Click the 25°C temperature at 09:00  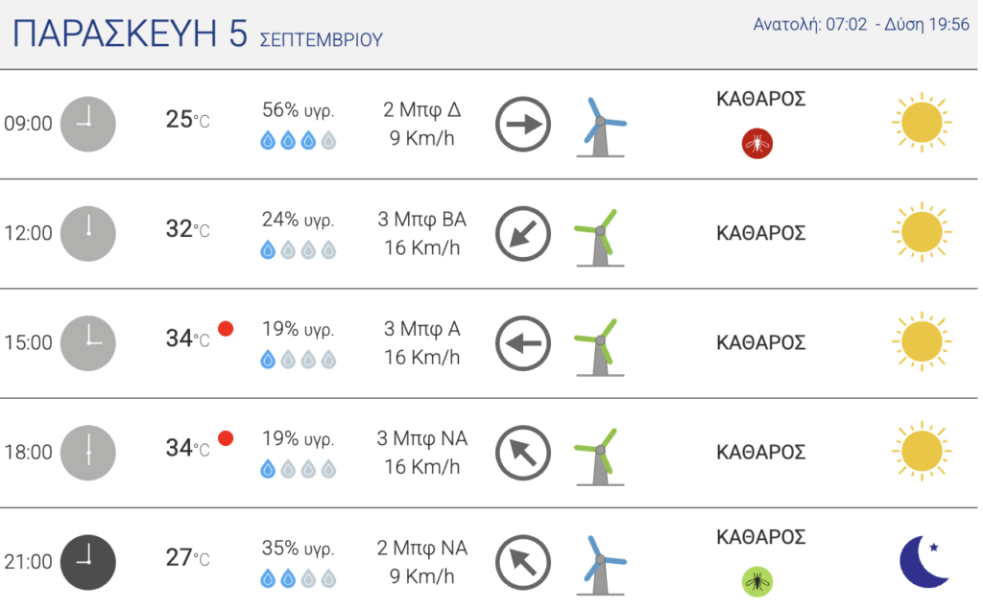(x=187, y=119)
